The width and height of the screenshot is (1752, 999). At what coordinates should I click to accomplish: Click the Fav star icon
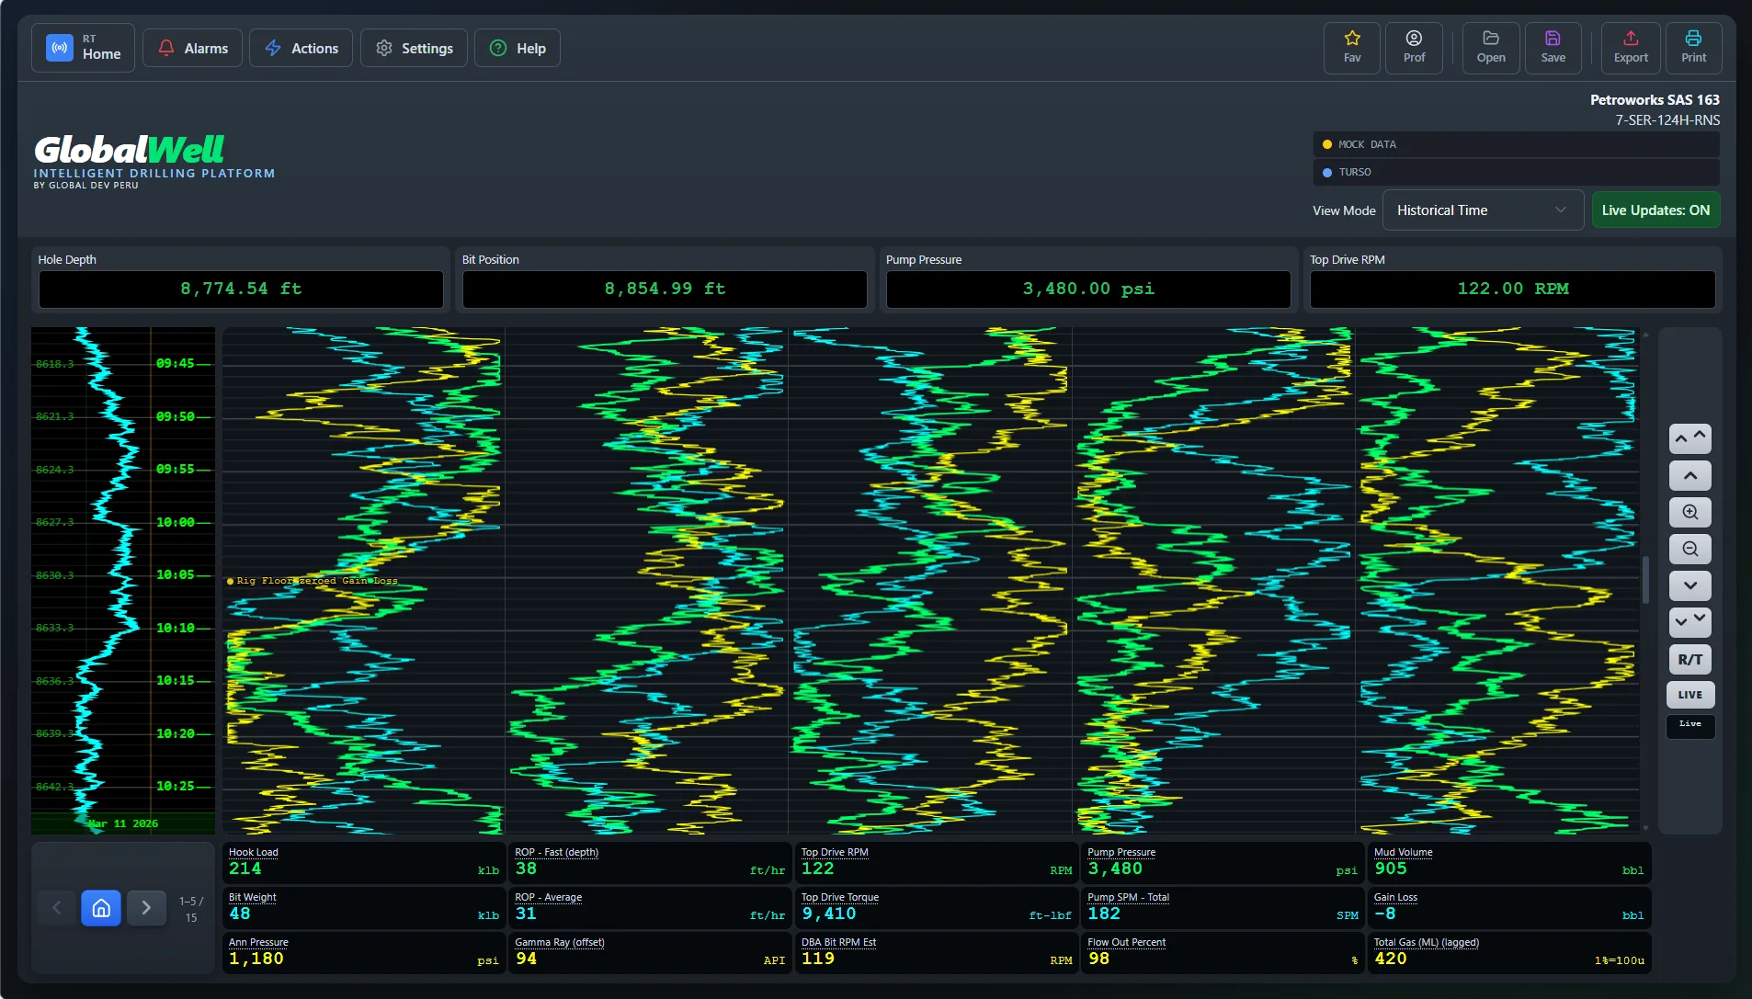(x=1351, y=48)
